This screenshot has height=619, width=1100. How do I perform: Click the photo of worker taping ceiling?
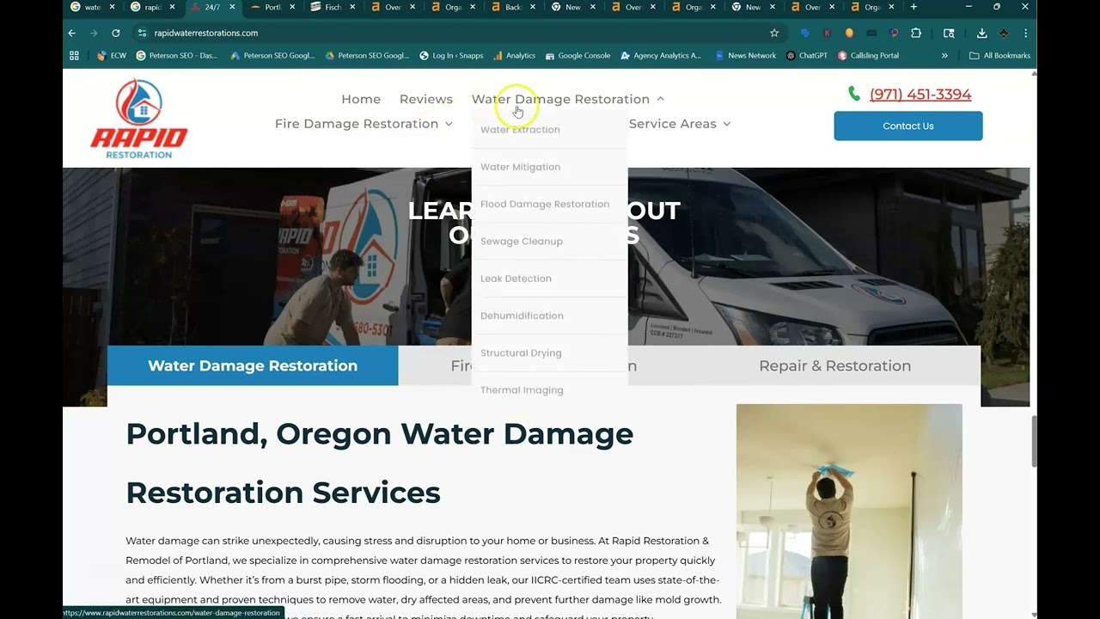(x=849, y=512)
